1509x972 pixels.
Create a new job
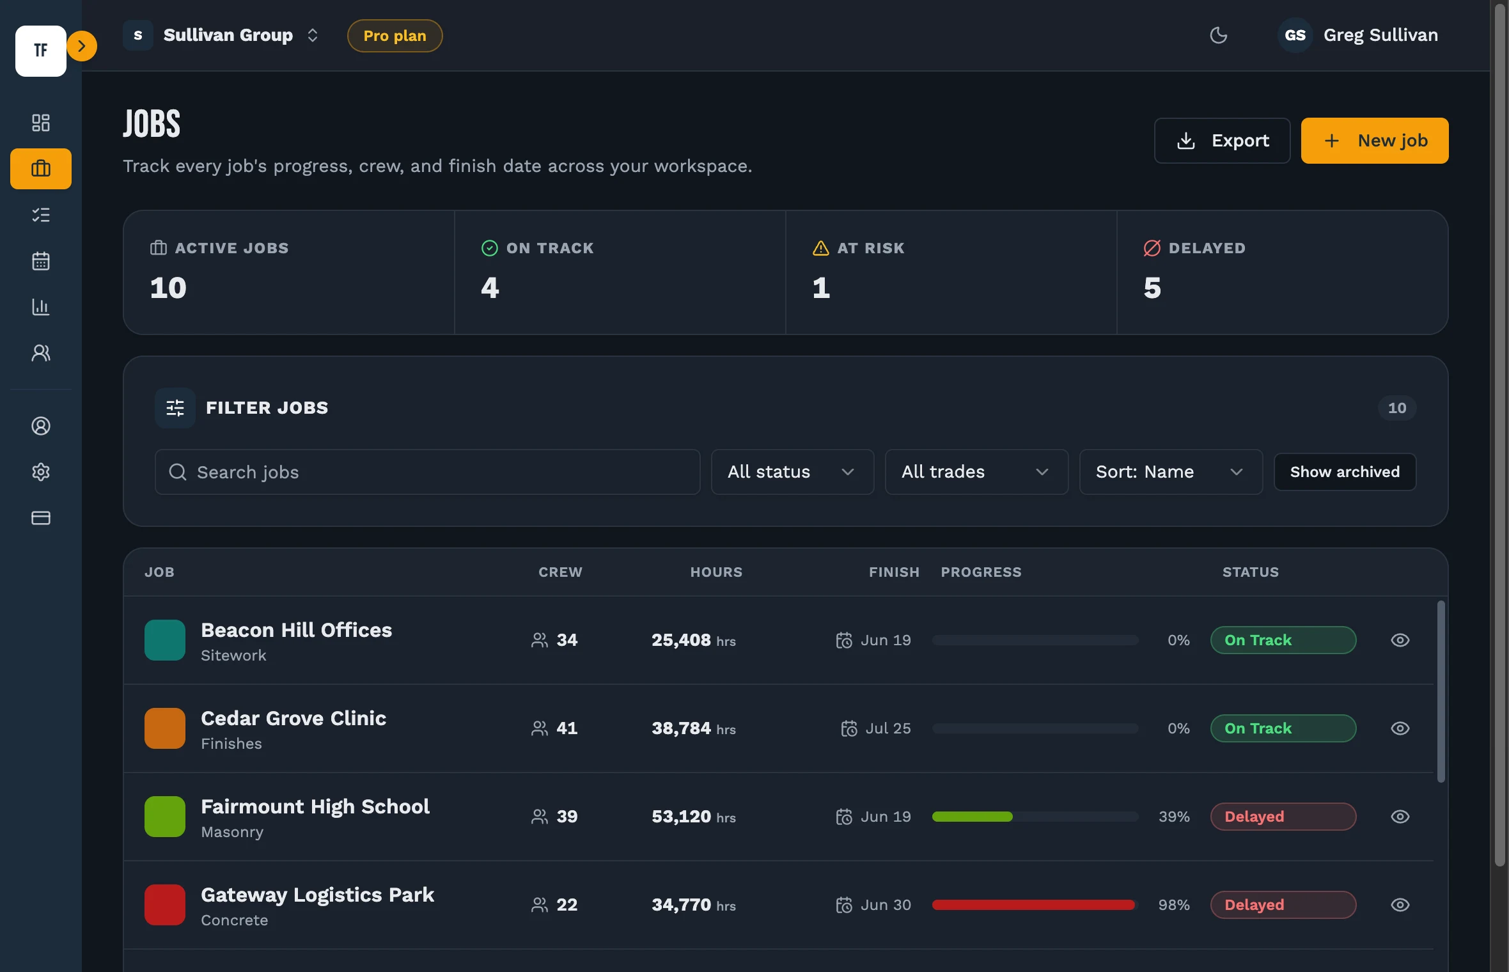[1375, 141]
